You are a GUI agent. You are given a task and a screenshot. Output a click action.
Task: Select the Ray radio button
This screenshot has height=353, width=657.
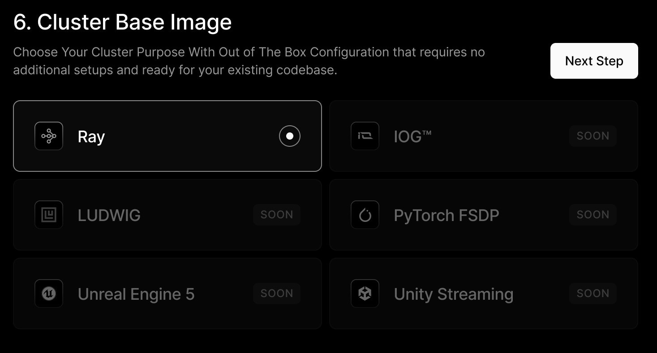(x=290, y=136)
